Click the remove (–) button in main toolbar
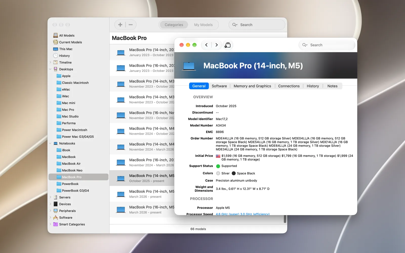 coord(131,25)
